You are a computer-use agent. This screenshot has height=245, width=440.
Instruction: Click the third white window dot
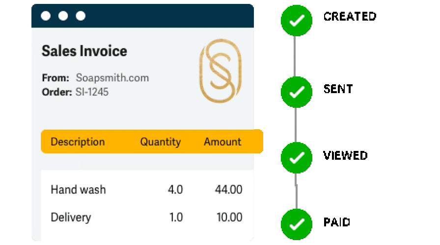point(81,16)
